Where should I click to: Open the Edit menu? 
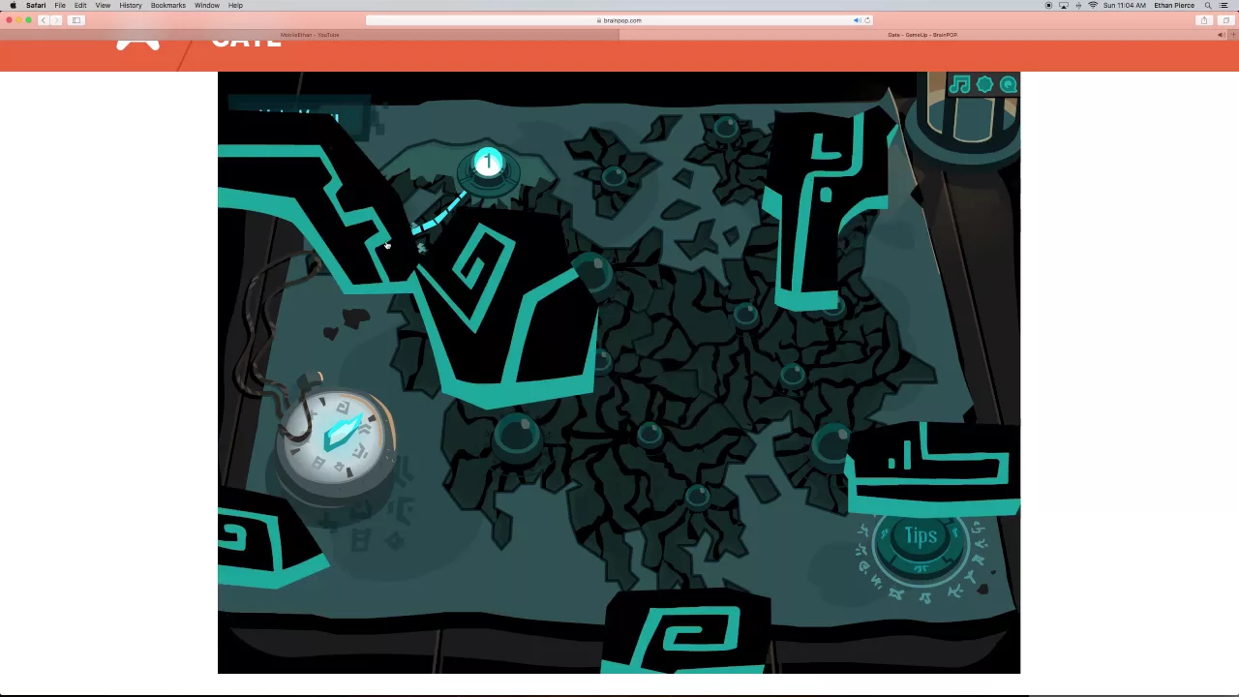pyautogui.click(x=80, y=5)
